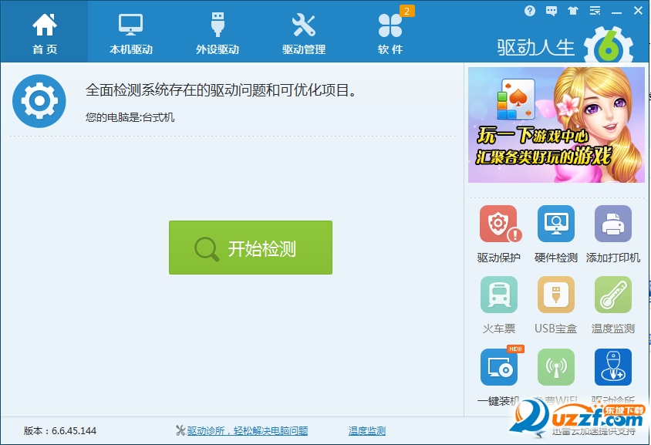Screen dimensions: 651x445
Task: Click the feedback message bubble icon
Action: click(550, 11)
